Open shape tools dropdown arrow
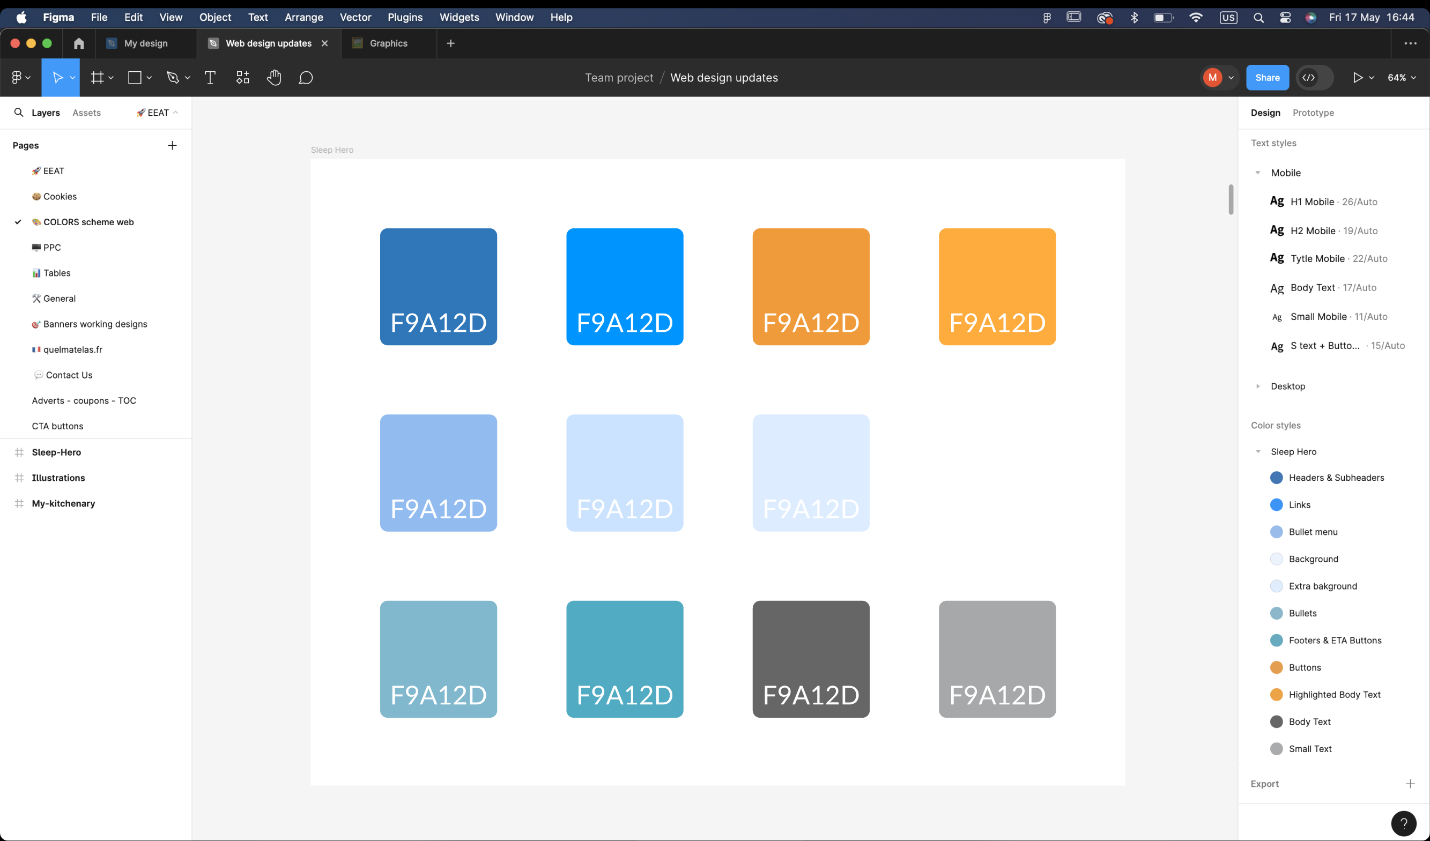 (149, 78)
